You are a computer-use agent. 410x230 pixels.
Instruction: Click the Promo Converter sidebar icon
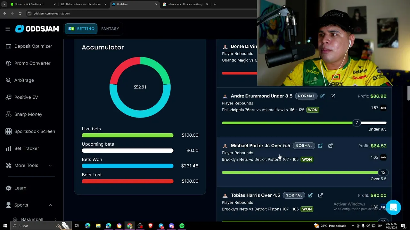click(x=9, y=63)
